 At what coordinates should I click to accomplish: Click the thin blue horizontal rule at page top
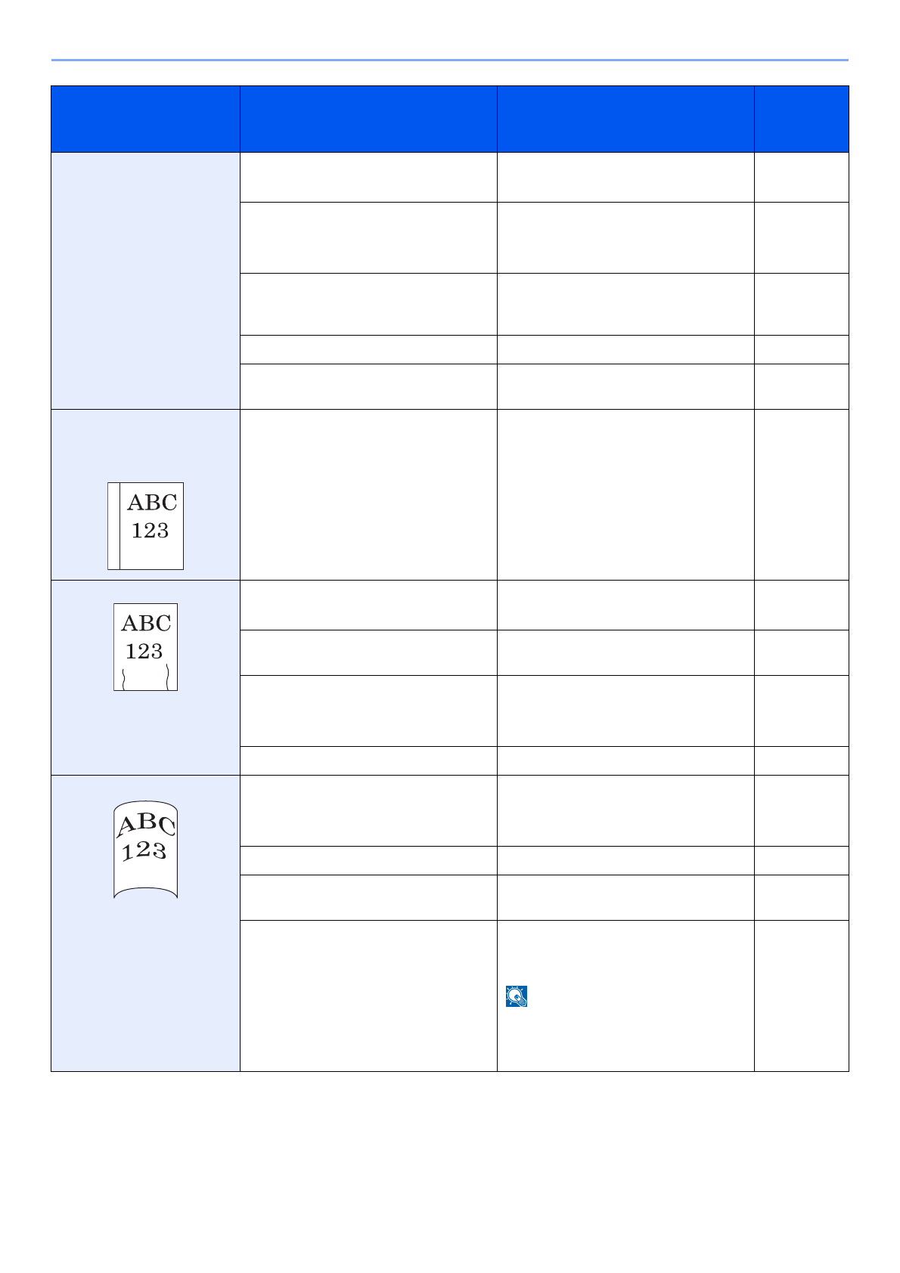pyautogui.click(x=449, y=60)
